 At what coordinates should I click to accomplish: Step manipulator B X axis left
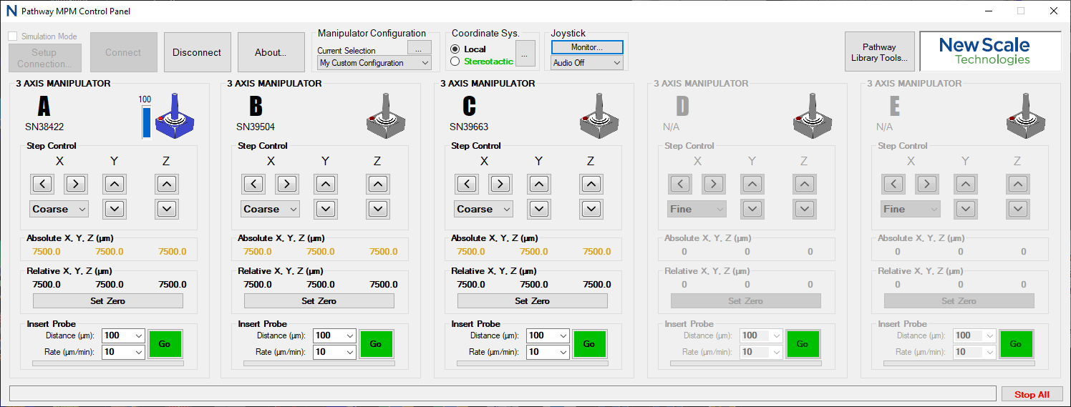click(253, 184)
